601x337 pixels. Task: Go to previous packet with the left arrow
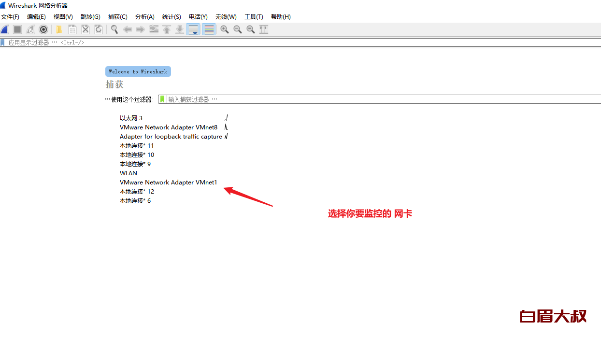(x=128, y=29)
